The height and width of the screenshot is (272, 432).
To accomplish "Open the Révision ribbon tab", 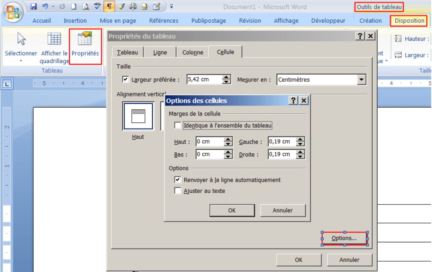I will point(250,21).
